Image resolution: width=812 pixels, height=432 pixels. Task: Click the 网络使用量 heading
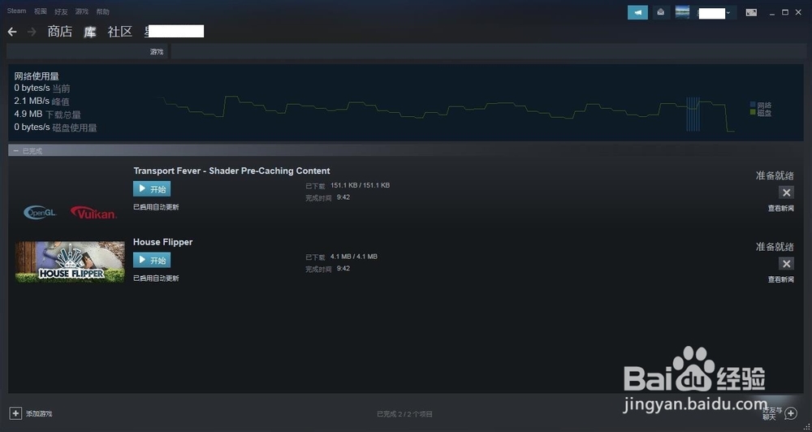(x=37, y=76)
